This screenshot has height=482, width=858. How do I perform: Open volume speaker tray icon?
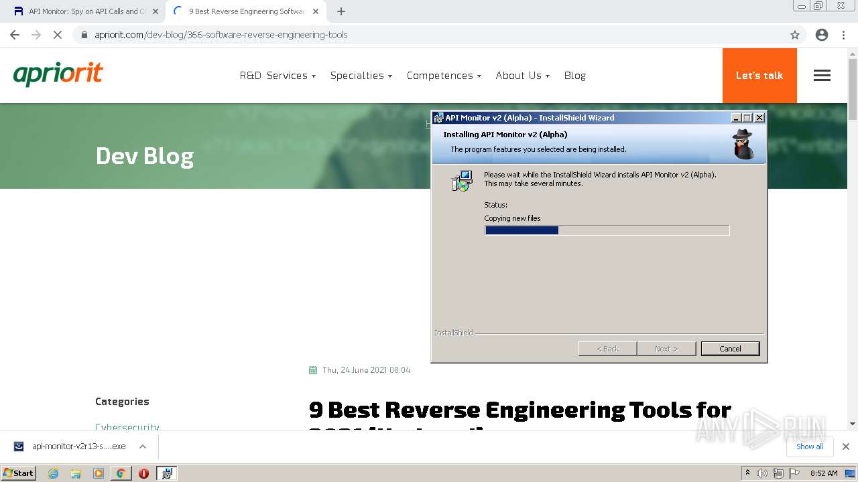click(762, 473)
